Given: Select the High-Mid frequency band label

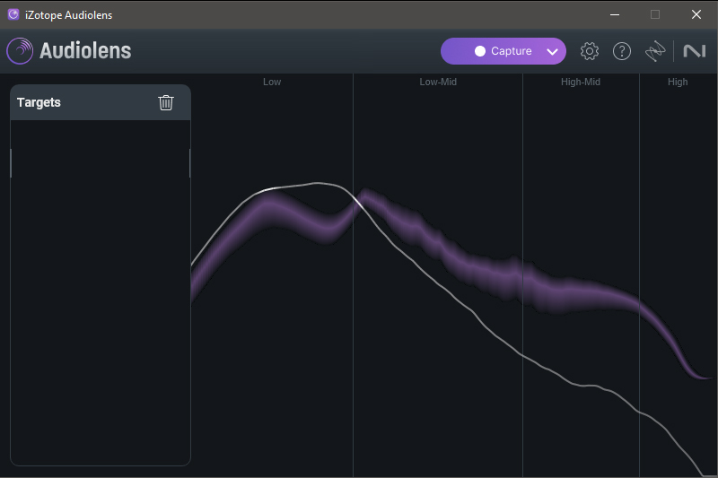Looking at the screenshot, I should point(581,82).
